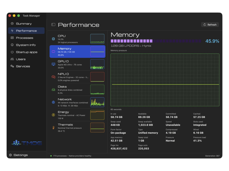Select the Energy row showing 118 W
The image size is (229, 171).
coord(77,115)
